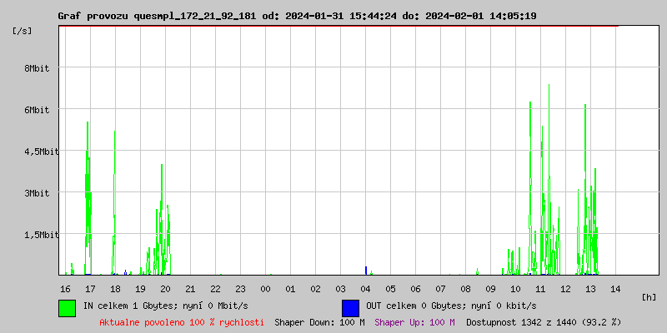Click the purple 'Shaper Up: 100 M' text
The image size is (667, 333).
(x=414, y=321)
